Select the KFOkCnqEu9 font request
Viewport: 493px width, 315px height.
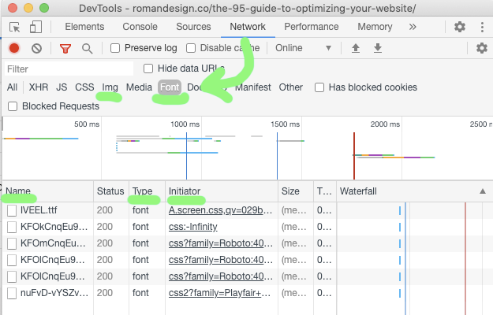tap(54, 227)
